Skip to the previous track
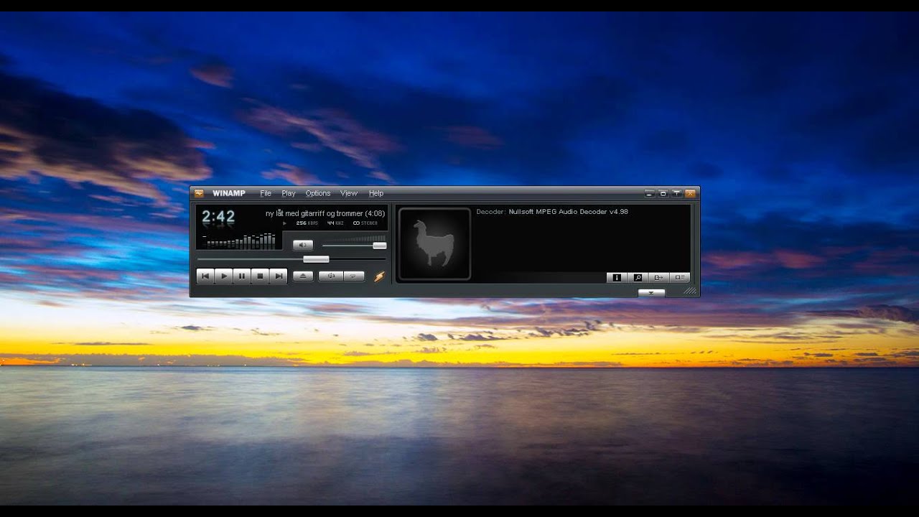The width and height of the screenshot is (919, 517). click(x=205, y=276)
